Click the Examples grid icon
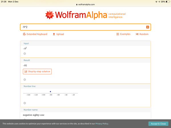 click(118, 34)
